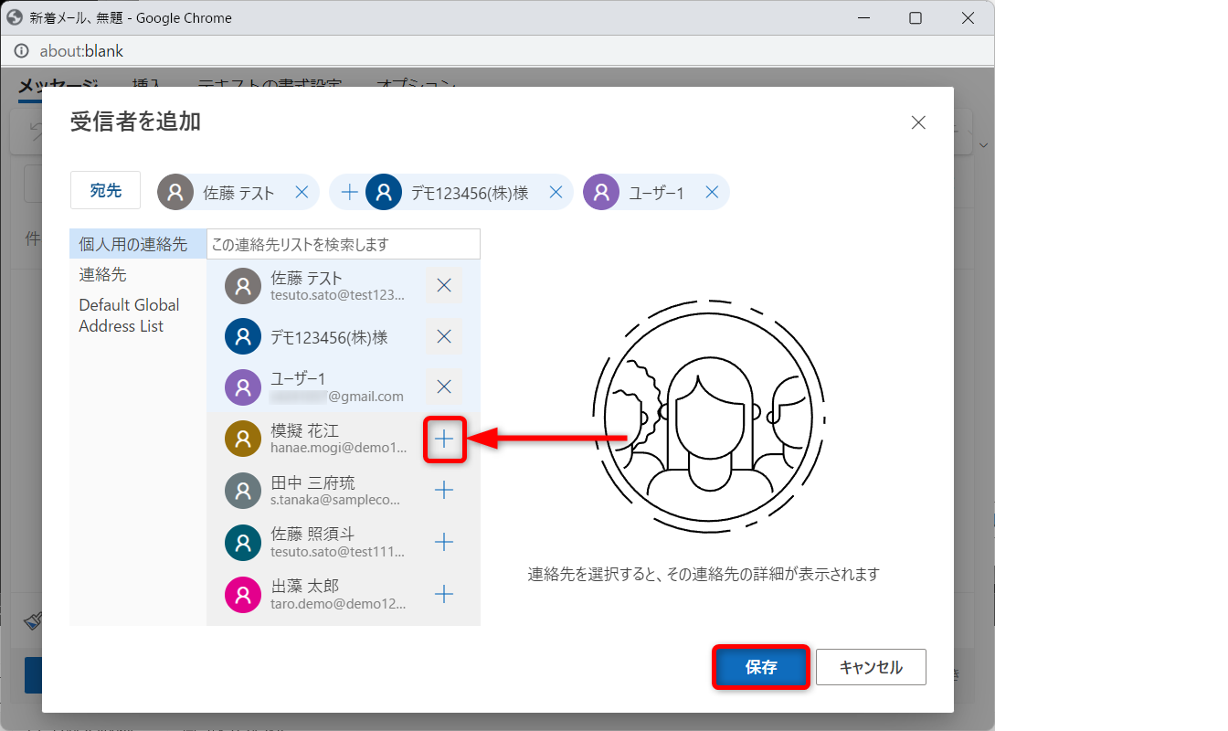
Task: Add 出藻 太郎 using the plus icon
Action: tap(444, 595)
